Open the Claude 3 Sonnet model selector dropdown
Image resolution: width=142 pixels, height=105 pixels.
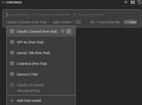coord(28,22)
